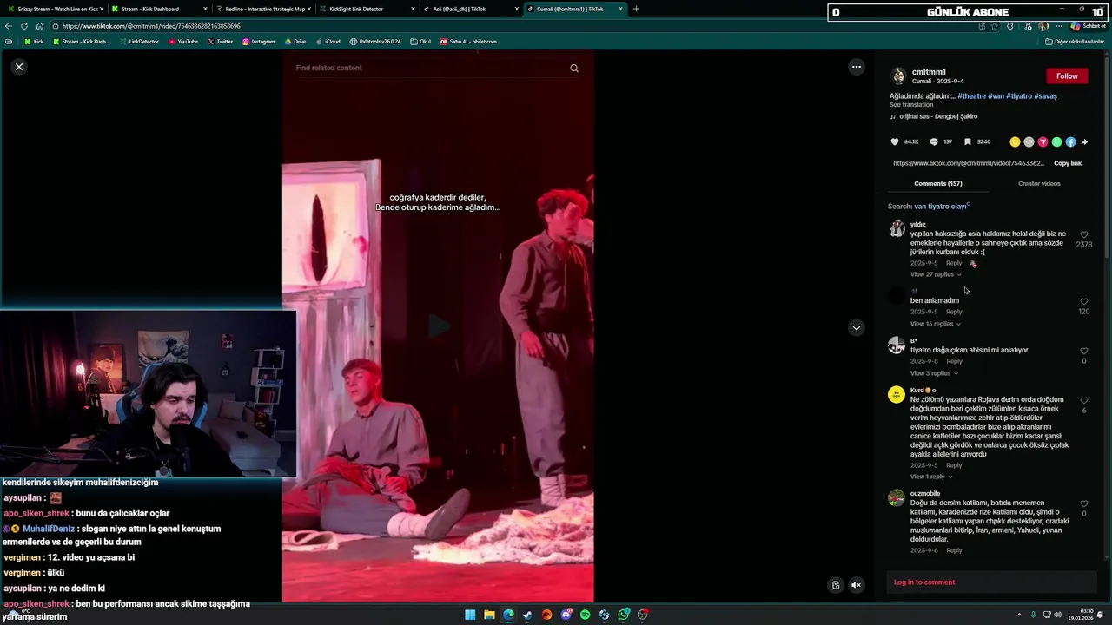
Task: Click Log in to comment
Action: [x=924, y=582]
